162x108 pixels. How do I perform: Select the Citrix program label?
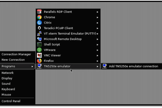coord(48,23)
